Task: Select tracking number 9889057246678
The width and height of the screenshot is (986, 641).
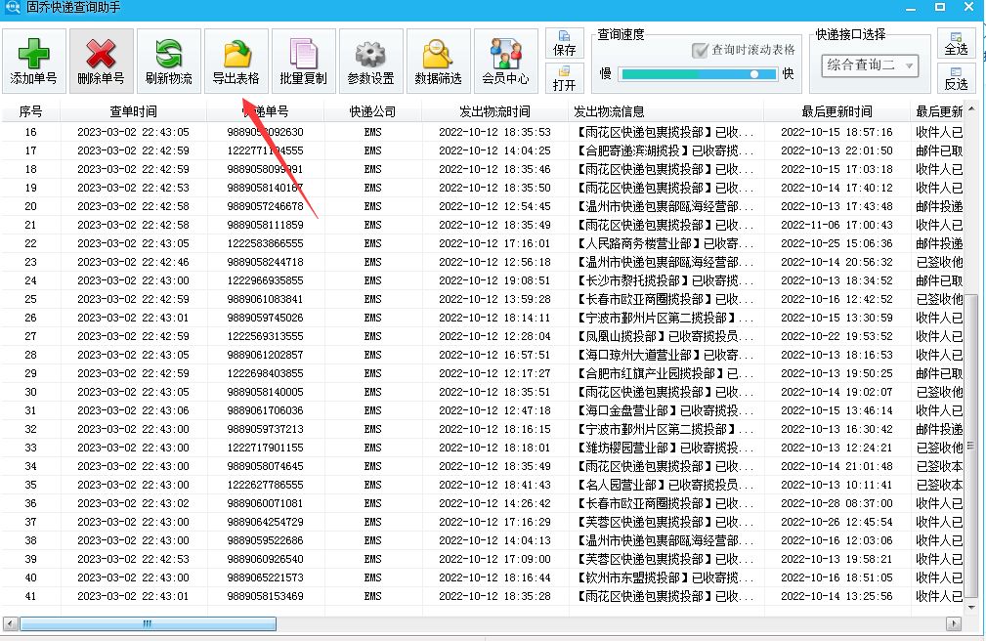Action: coord(265,206)
